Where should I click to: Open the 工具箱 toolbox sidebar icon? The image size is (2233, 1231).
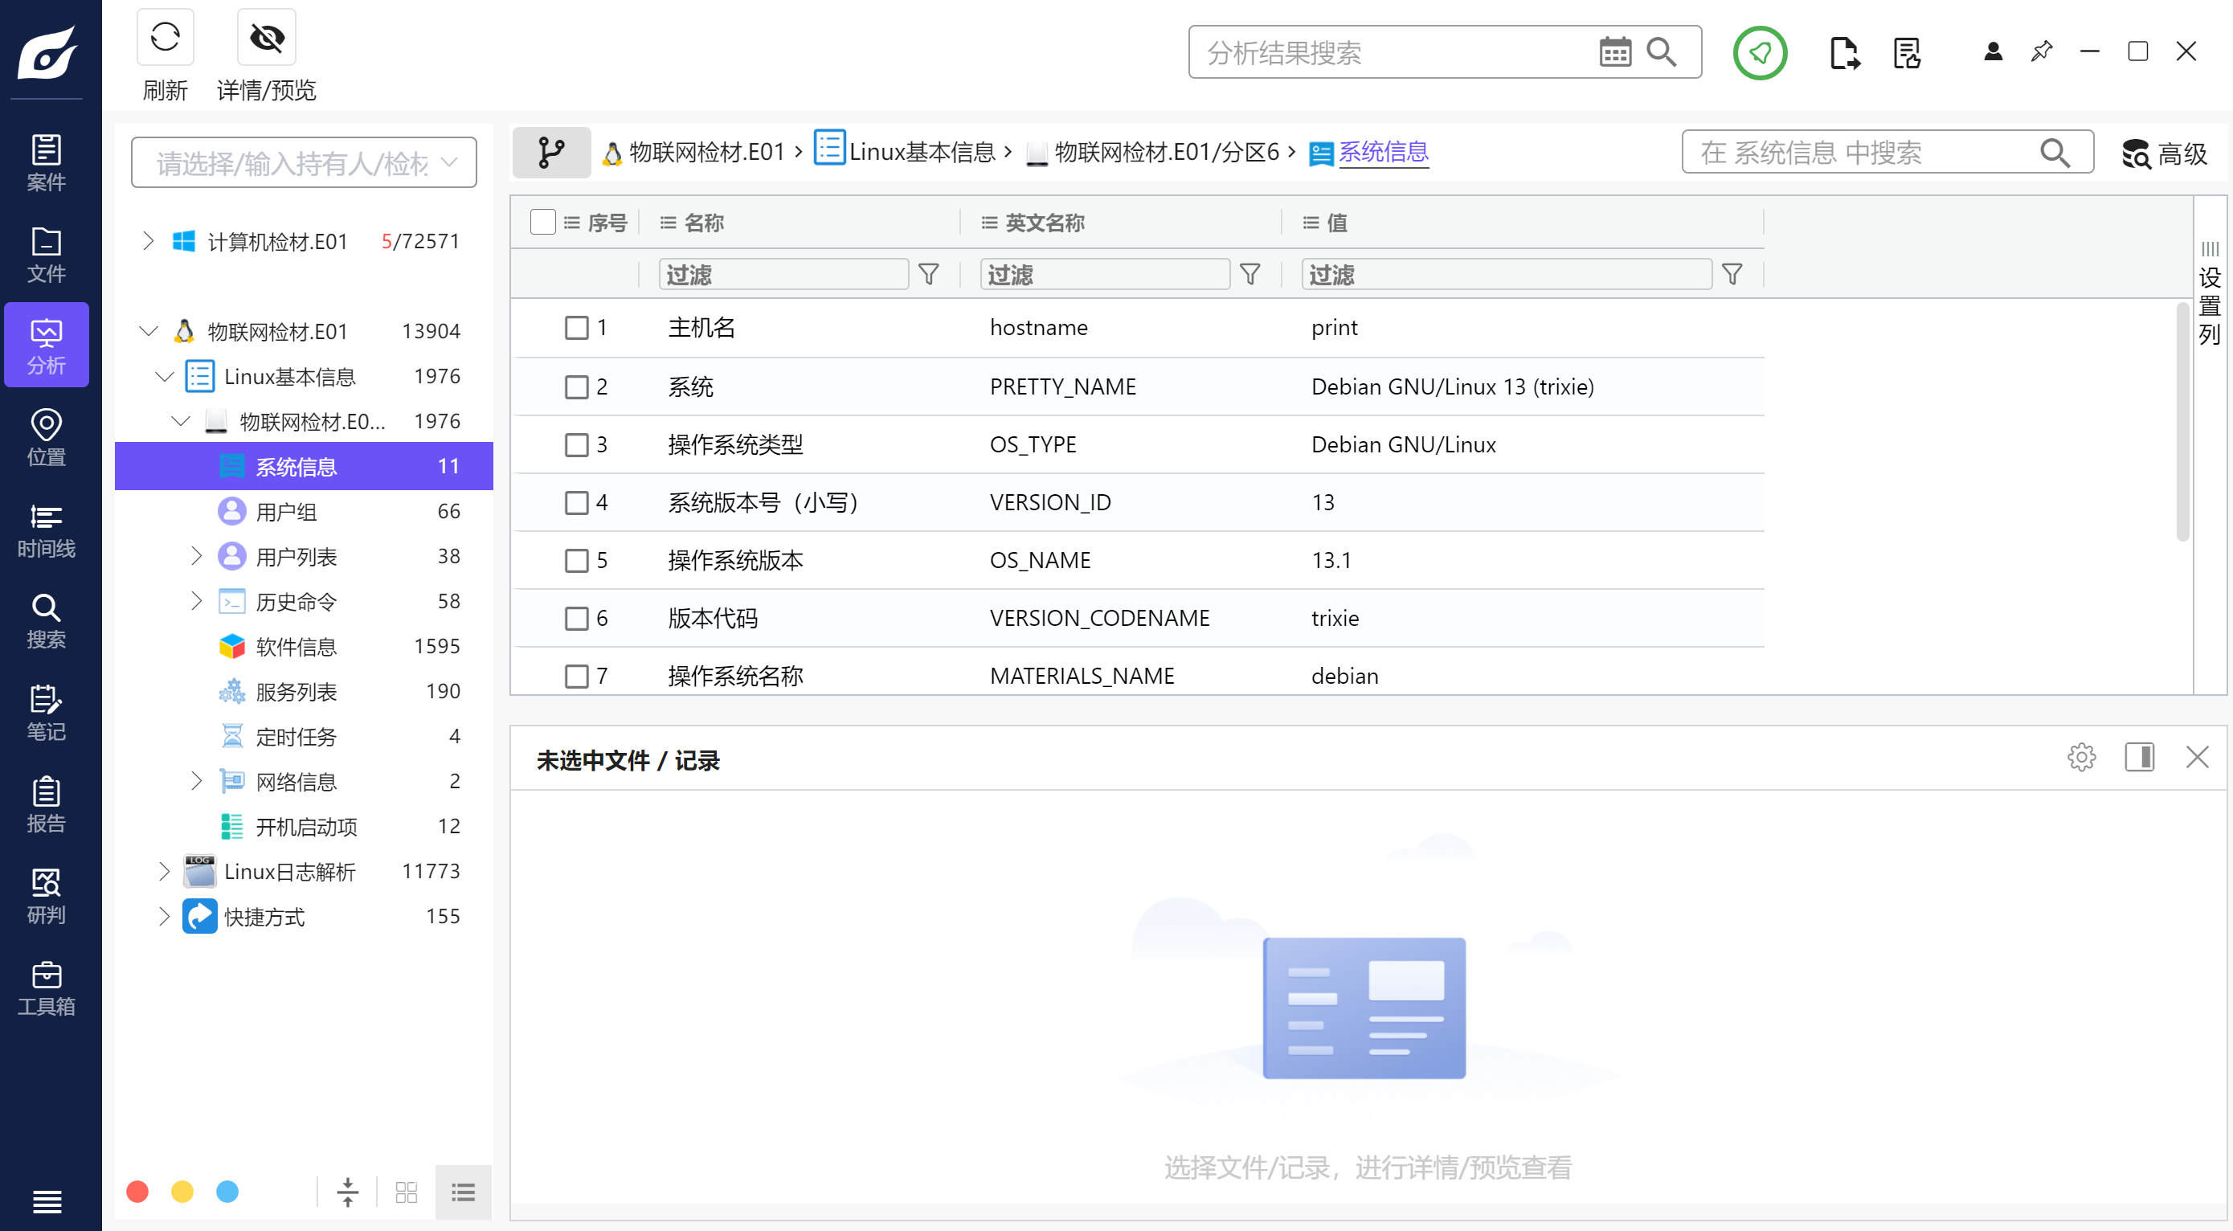46,988
